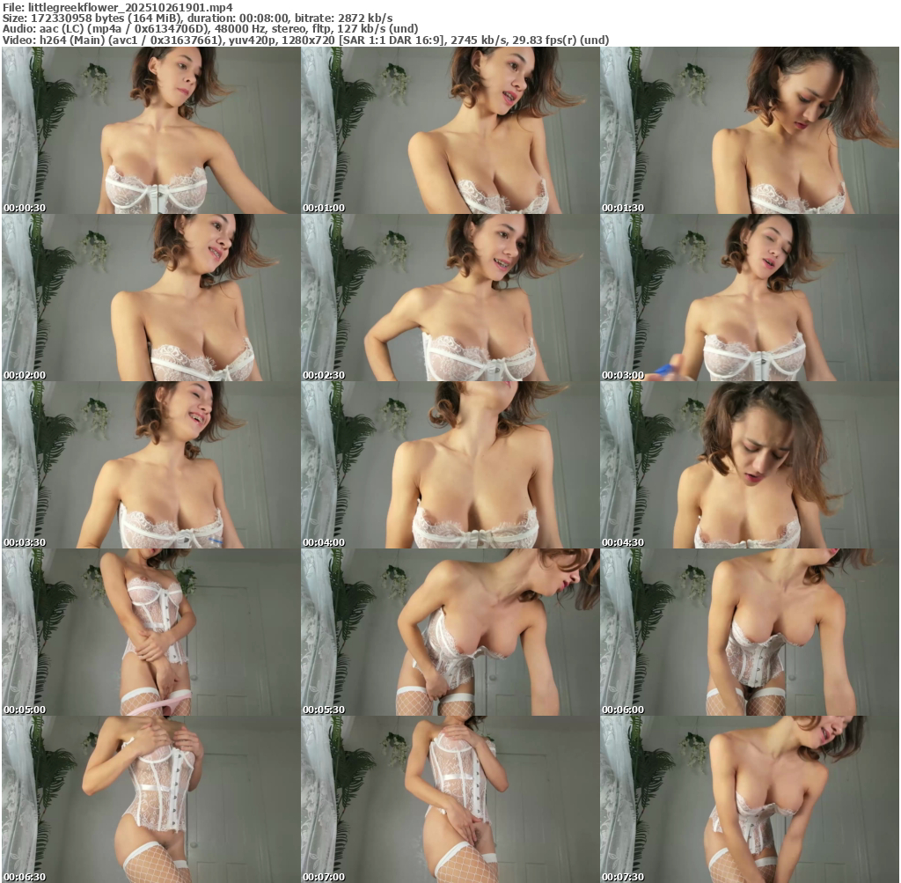The width and height of the screenshot is (901, 883).
Task: Select the Audio codec info line
Action: point(210,28)
